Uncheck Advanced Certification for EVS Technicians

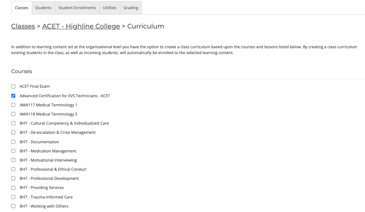point(13,96)
